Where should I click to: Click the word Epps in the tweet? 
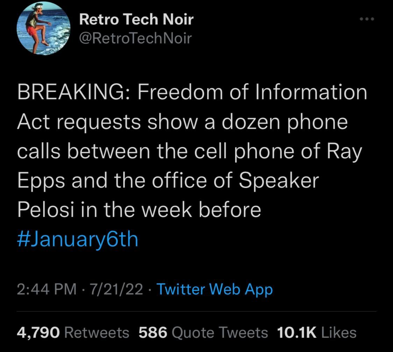coord(41,181)
